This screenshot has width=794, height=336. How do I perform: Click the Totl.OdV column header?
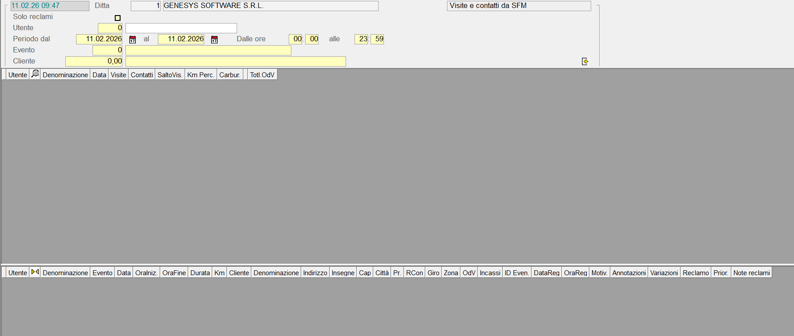[262, 75]
